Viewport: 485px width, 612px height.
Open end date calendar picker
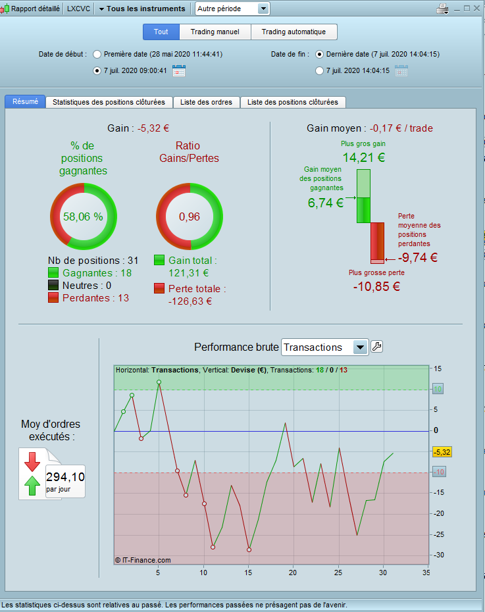[x=401, y=71]
